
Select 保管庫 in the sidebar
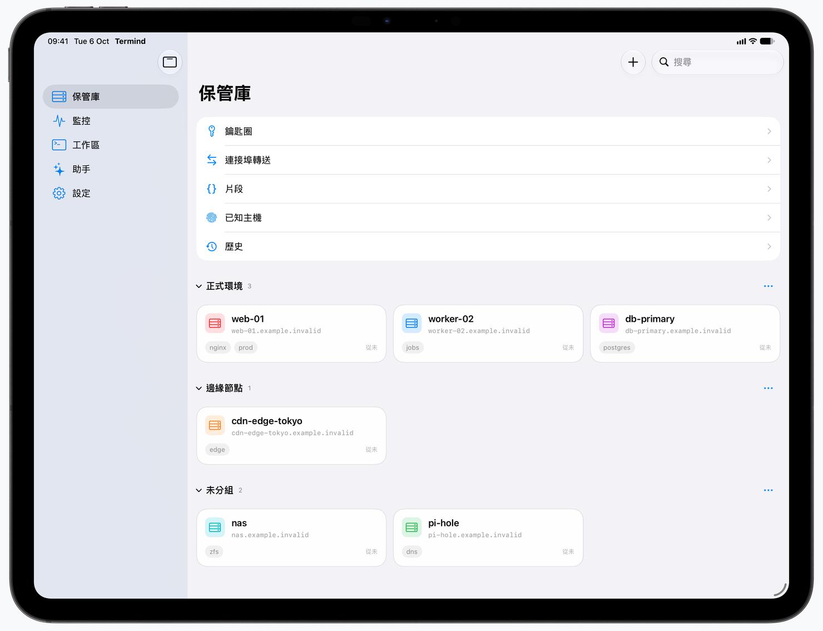click(x=111, y=97)
